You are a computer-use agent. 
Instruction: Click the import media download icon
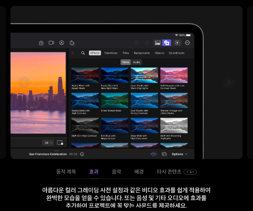pos(41,43)
